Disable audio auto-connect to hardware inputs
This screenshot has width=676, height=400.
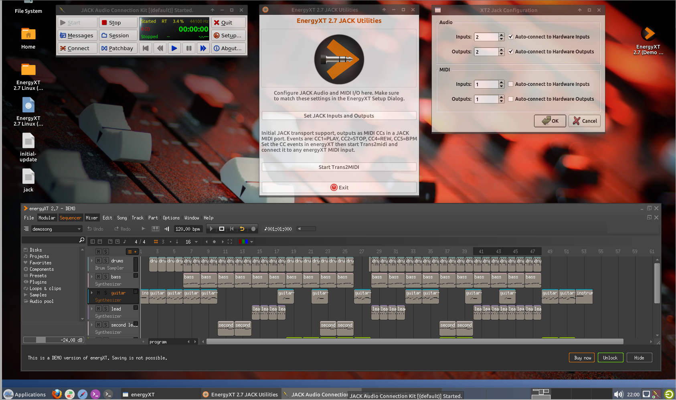[x=510, y=37]
